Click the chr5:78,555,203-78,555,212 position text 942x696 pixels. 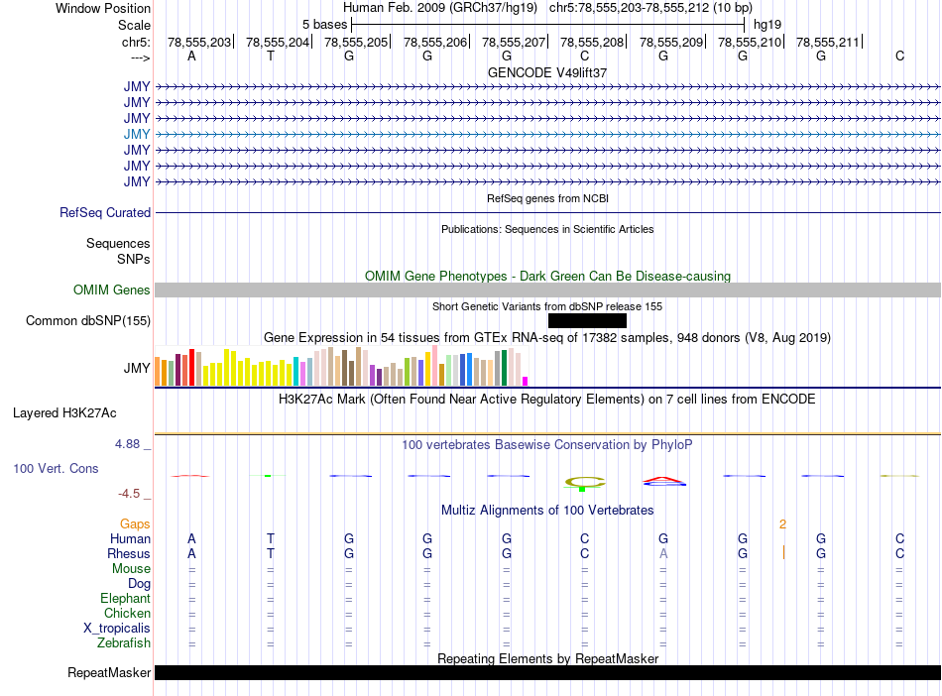(650, 8)
